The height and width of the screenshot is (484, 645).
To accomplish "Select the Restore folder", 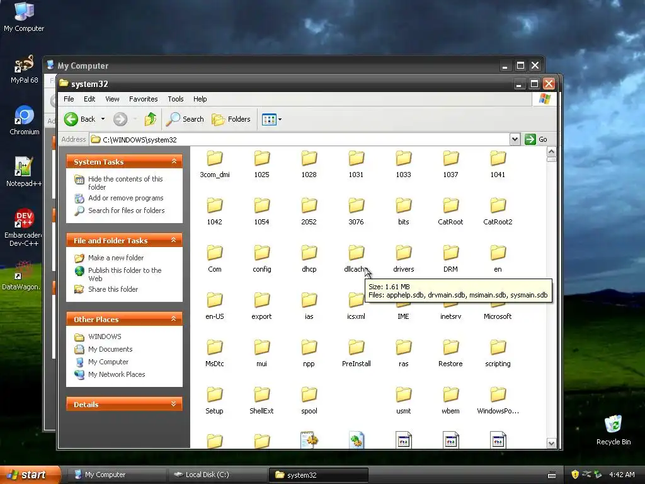I will tap(450, 354).
